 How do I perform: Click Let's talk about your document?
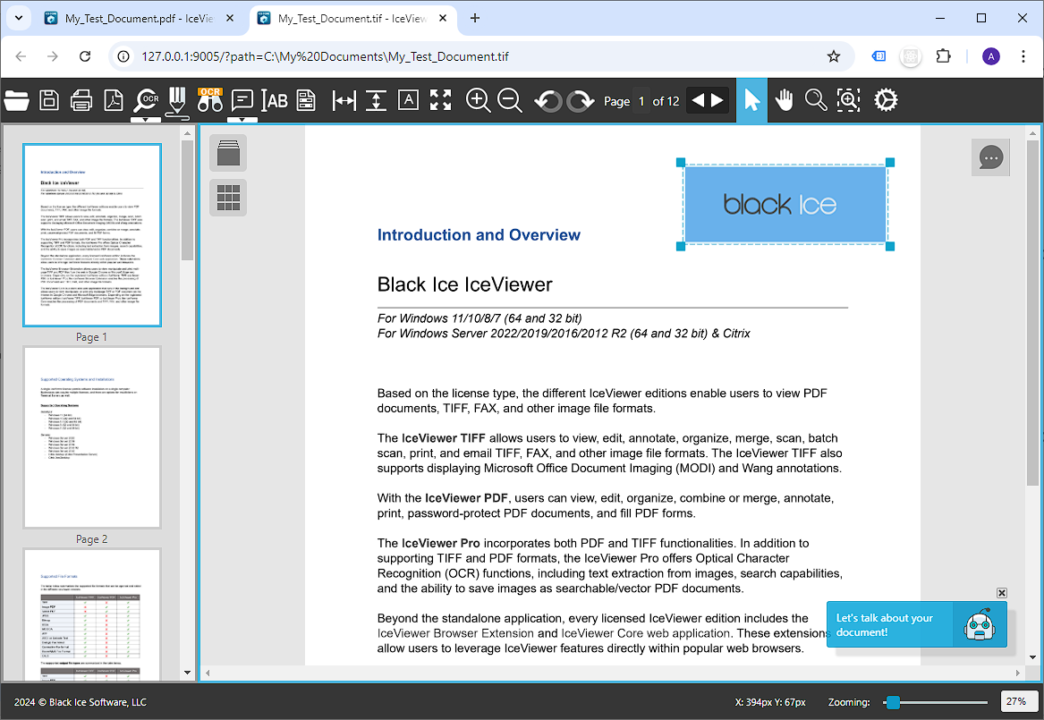[916, 625]
